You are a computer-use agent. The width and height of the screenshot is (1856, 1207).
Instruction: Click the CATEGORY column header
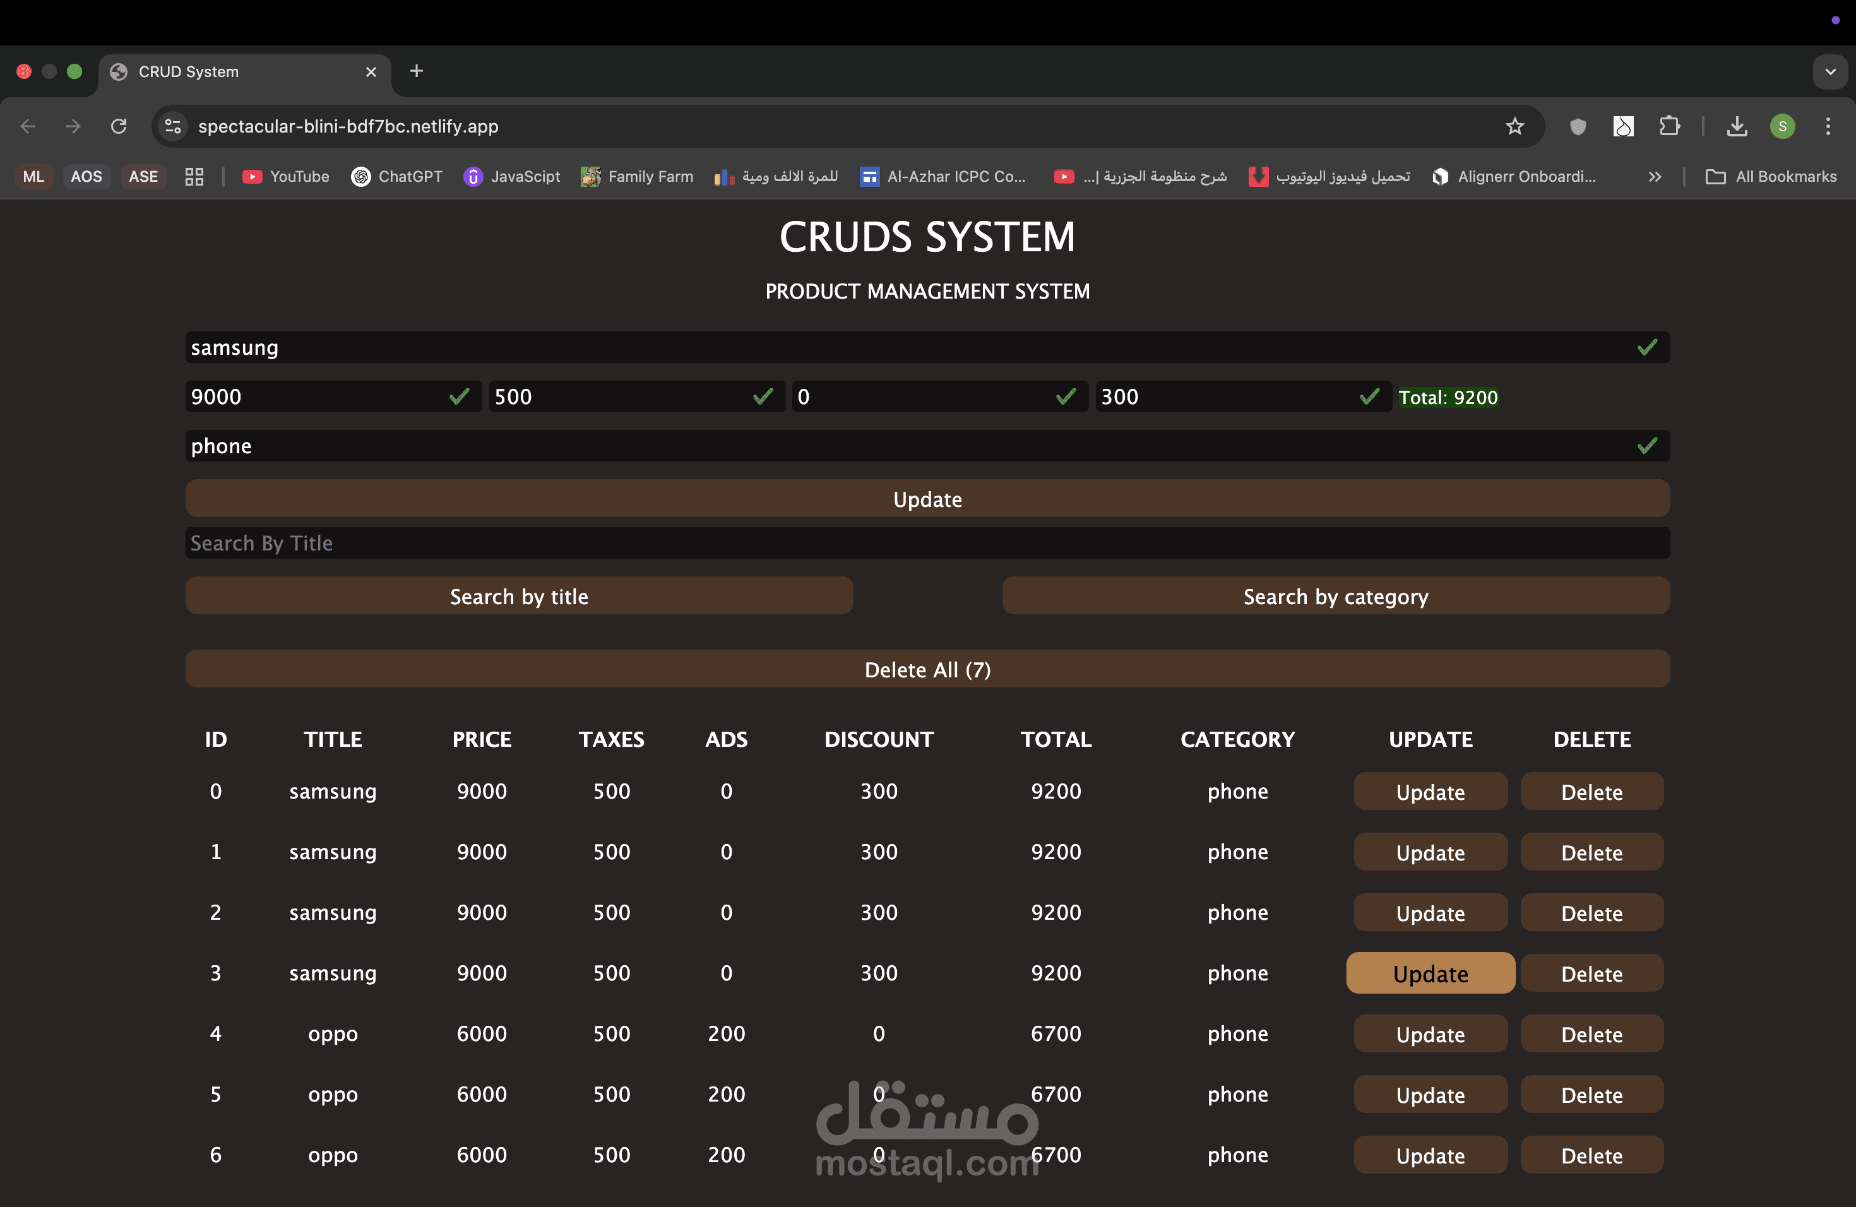1237,739
